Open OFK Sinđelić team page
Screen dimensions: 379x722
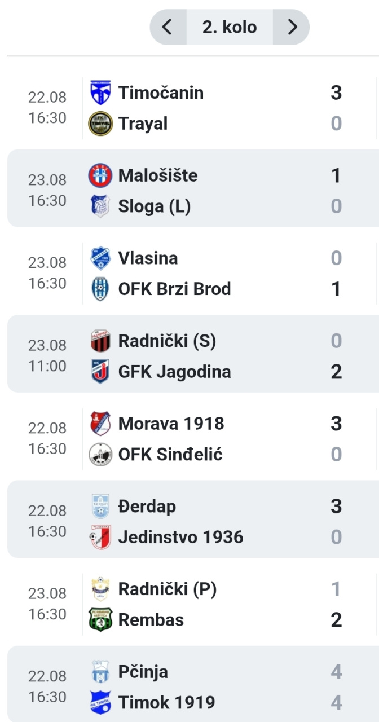tap(170, 454)
